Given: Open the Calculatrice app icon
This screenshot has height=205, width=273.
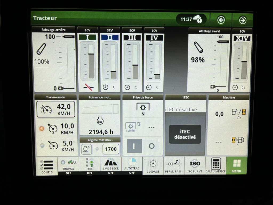Looking at the screenshot, I should point(215,165).
